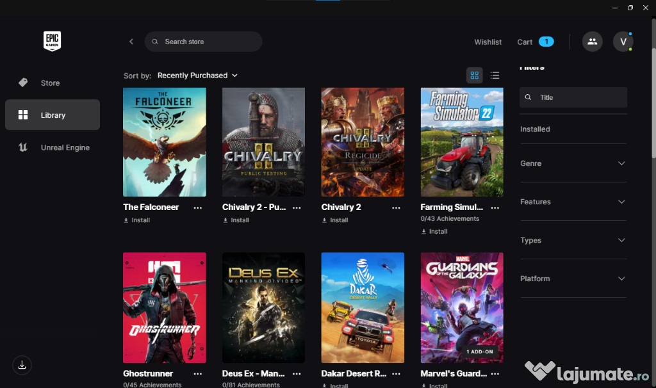
Task: Open Chivalry 2 Public Testing cover
Action: click(263, 142)
